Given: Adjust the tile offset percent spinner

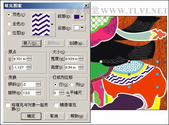Looking at the screenshot, I should pos(61,93).
